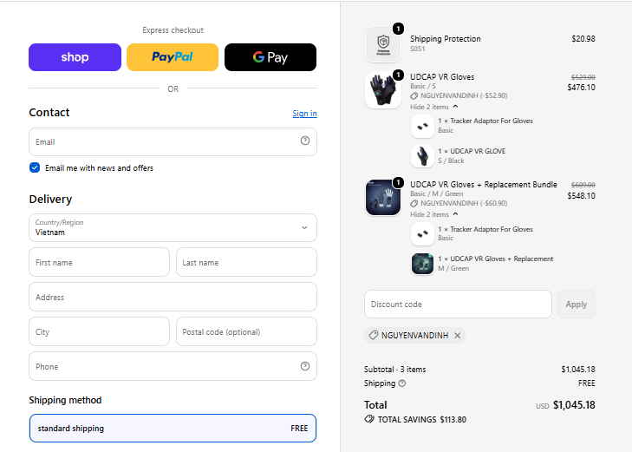
Task: Uncheck Email me with news and offers
Action: coord(35,167)
